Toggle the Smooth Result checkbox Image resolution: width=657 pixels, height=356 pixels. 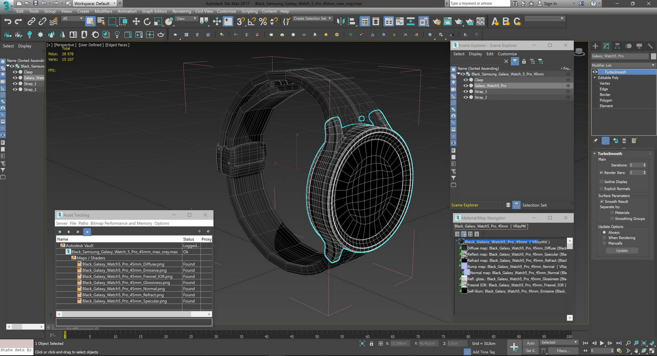point(602,202)
